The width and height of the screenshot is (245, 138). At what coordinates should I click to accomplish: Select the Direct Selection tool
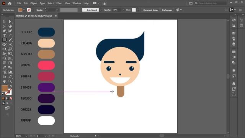point(10,21)
